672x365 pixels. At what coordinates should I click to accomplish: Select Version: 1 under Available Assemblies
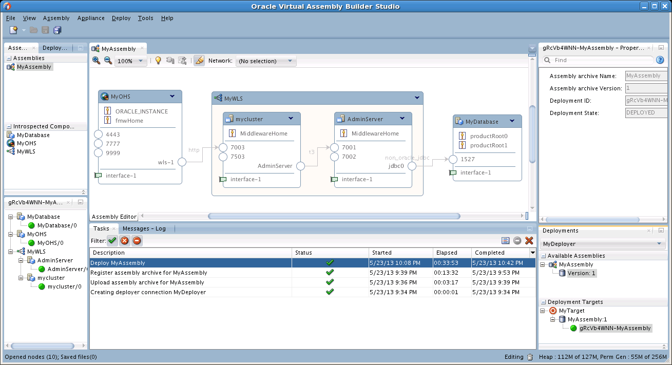pyautogui.click(x=581, y=273)
